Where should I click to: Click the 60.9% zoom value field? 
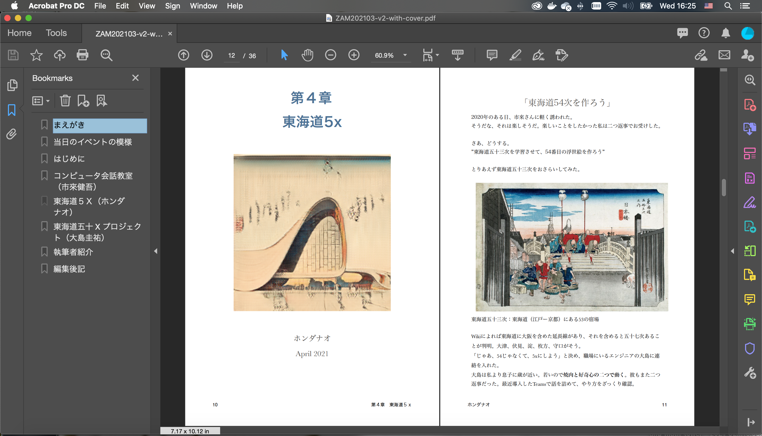tap(384, 55)
